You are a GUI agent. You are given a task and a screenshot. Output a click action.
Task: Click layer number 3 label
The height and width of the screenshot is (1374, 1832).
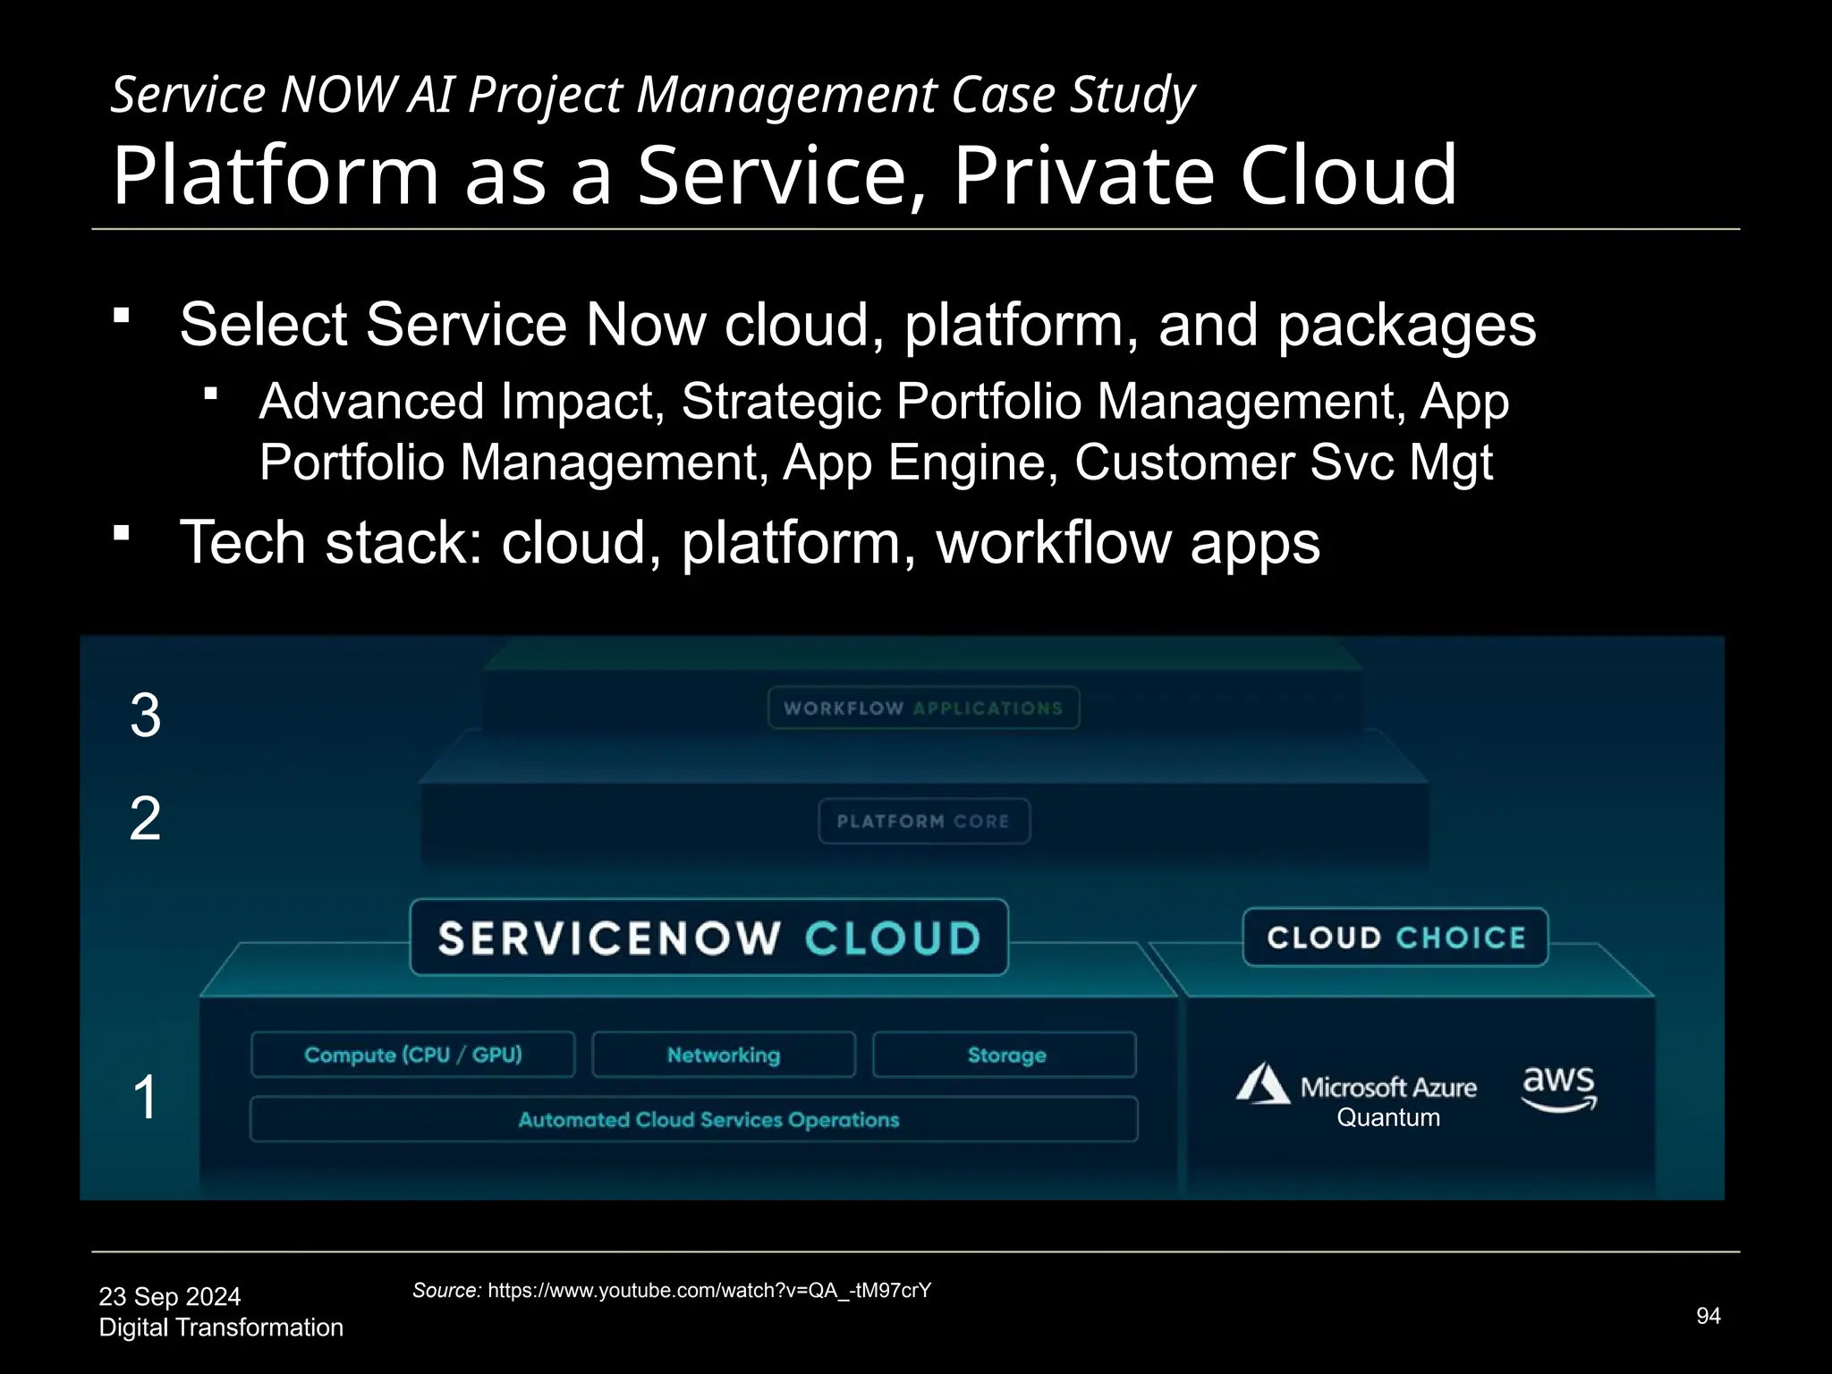pyautogui.click(x=146, y=716)
